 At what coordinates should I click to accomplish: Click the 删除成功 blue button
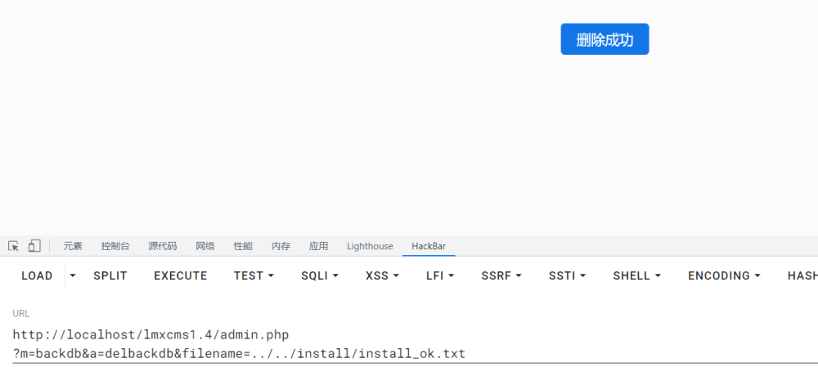(x=605, y=39)
